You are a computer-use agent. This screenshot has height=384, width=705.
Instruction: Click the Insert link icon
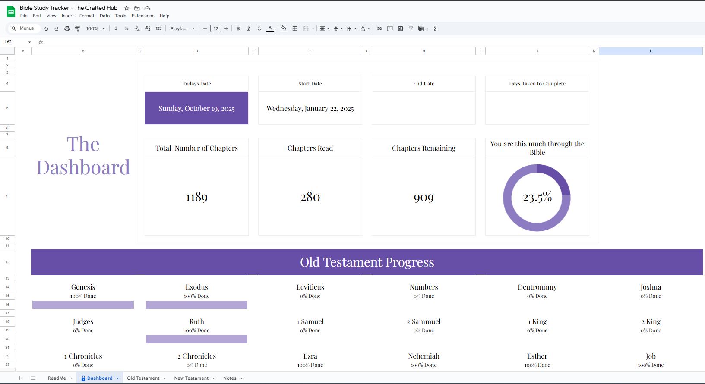coord(379,28)
